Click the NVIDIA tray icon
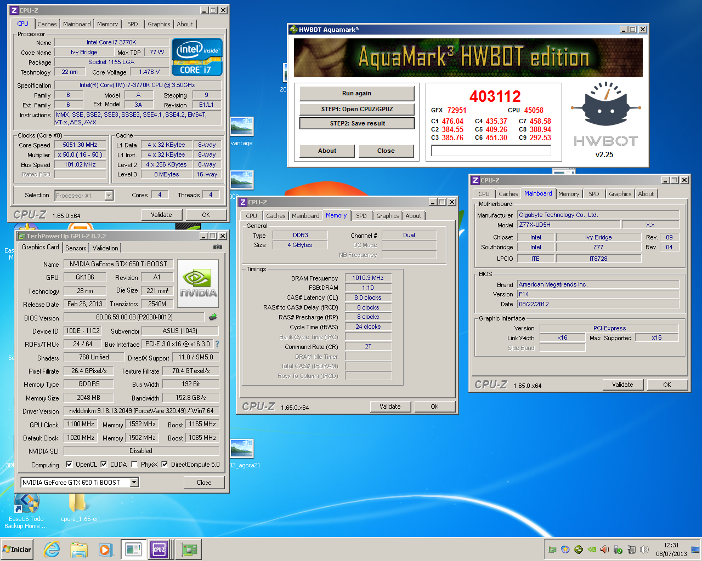Image resolution: width=702 pixels, height=561 pixels. (x=592, y=549)
